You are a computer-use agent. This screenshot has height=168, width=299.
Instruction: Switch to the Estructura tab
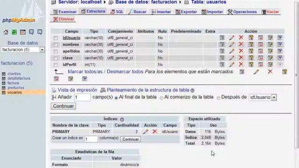pos(93,11)
